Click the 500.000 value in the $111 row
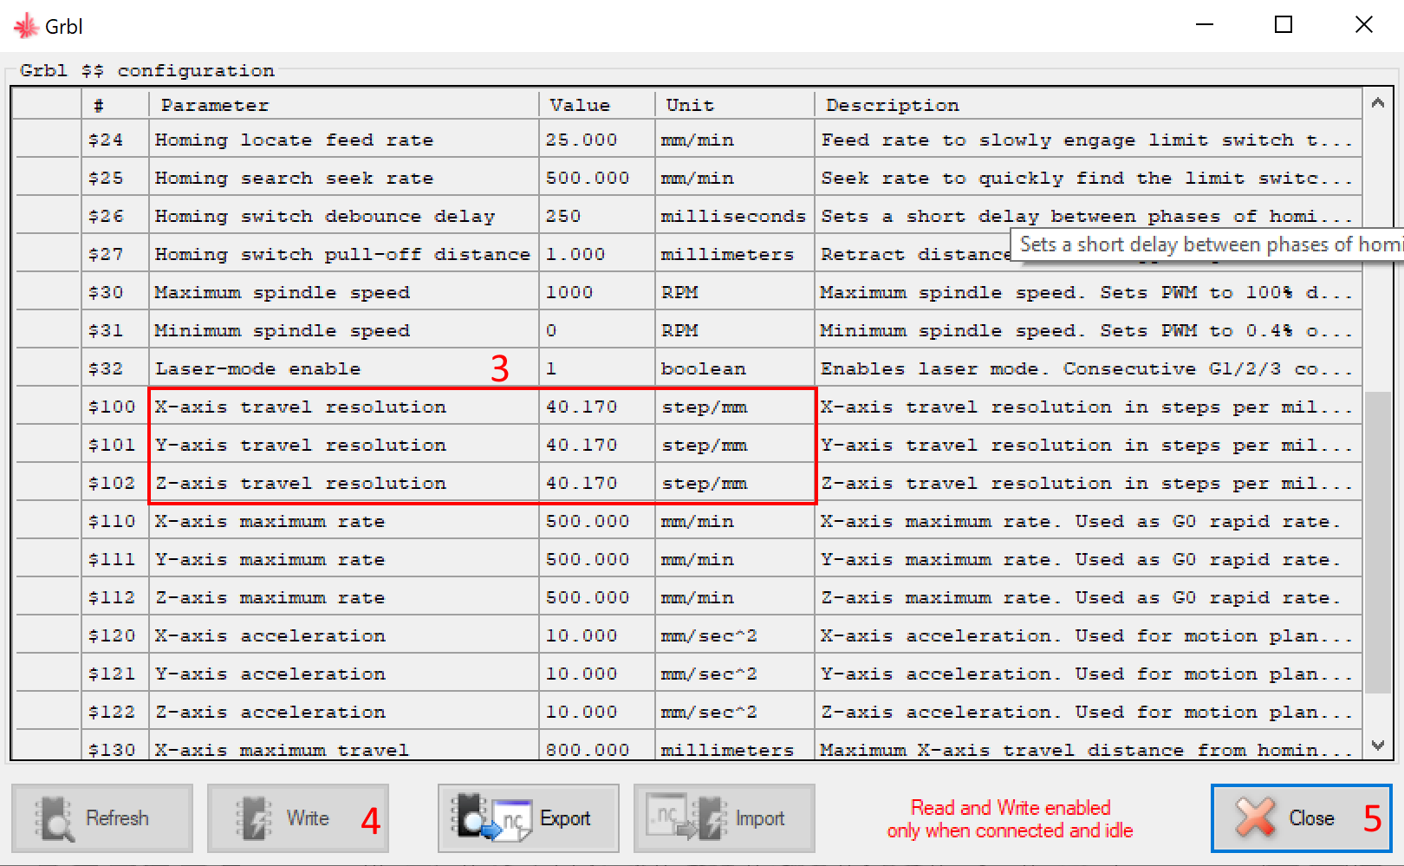1404x866 pixels. coord(597,559)
